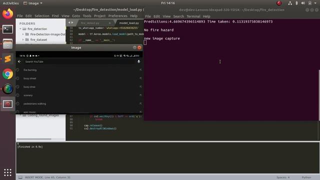Select 'fire burning' search suggestion
This screenshot has width=320, height=180.
point(30,70)
